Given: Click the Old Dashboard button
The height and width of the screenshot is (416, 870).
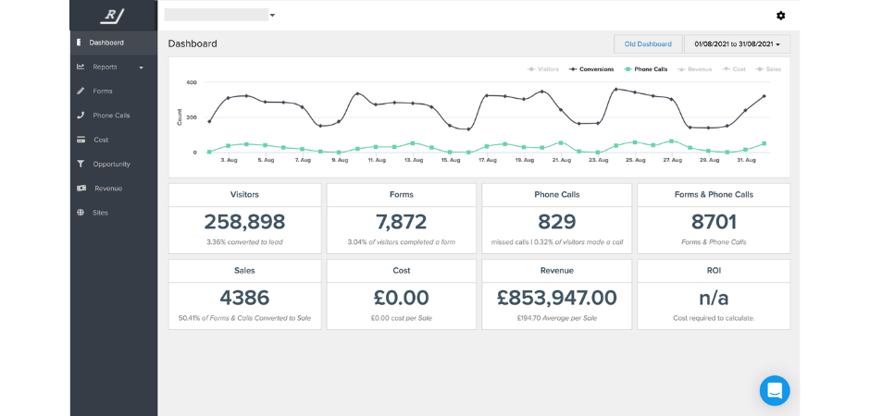Looking at the screenshot, I should (648, 44).
